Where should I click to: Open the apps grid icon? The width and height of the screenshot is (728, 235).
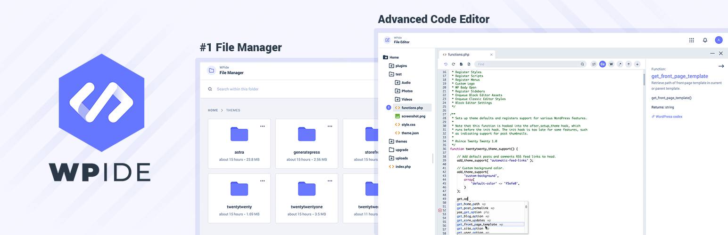pos(691,40)
